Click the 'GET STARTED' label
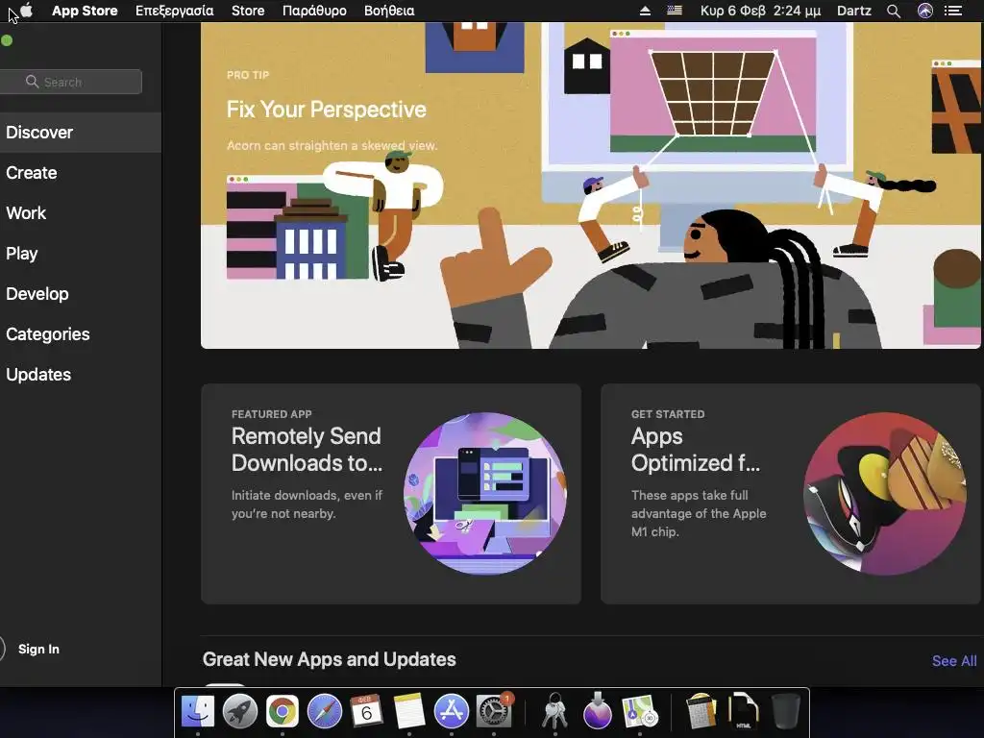The image size is (984, 738). point(668,414)
